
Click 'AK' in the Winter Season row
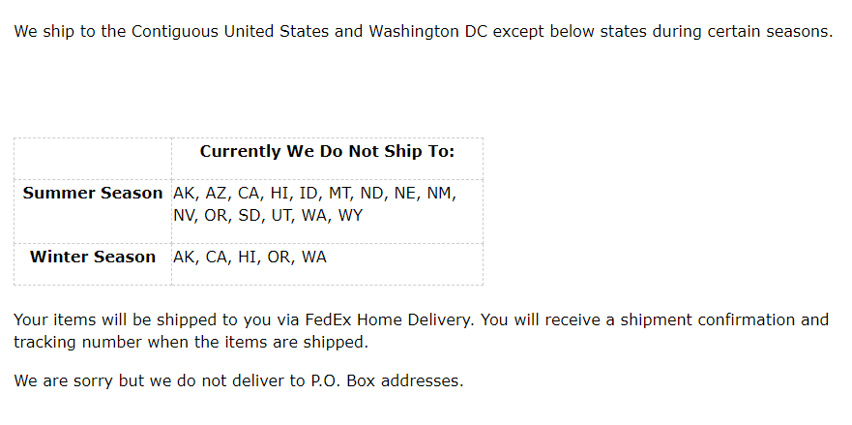[184, 258]
